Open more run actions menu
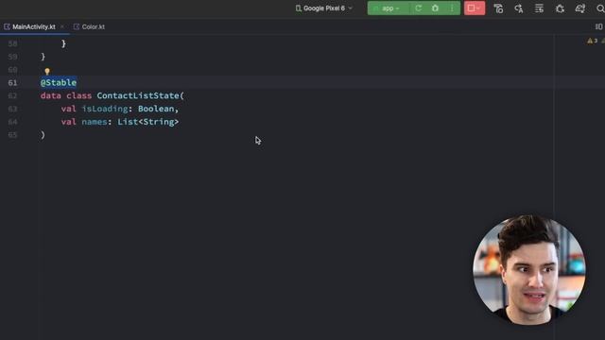This screenshot has height=340, width=605. point(452,8)
